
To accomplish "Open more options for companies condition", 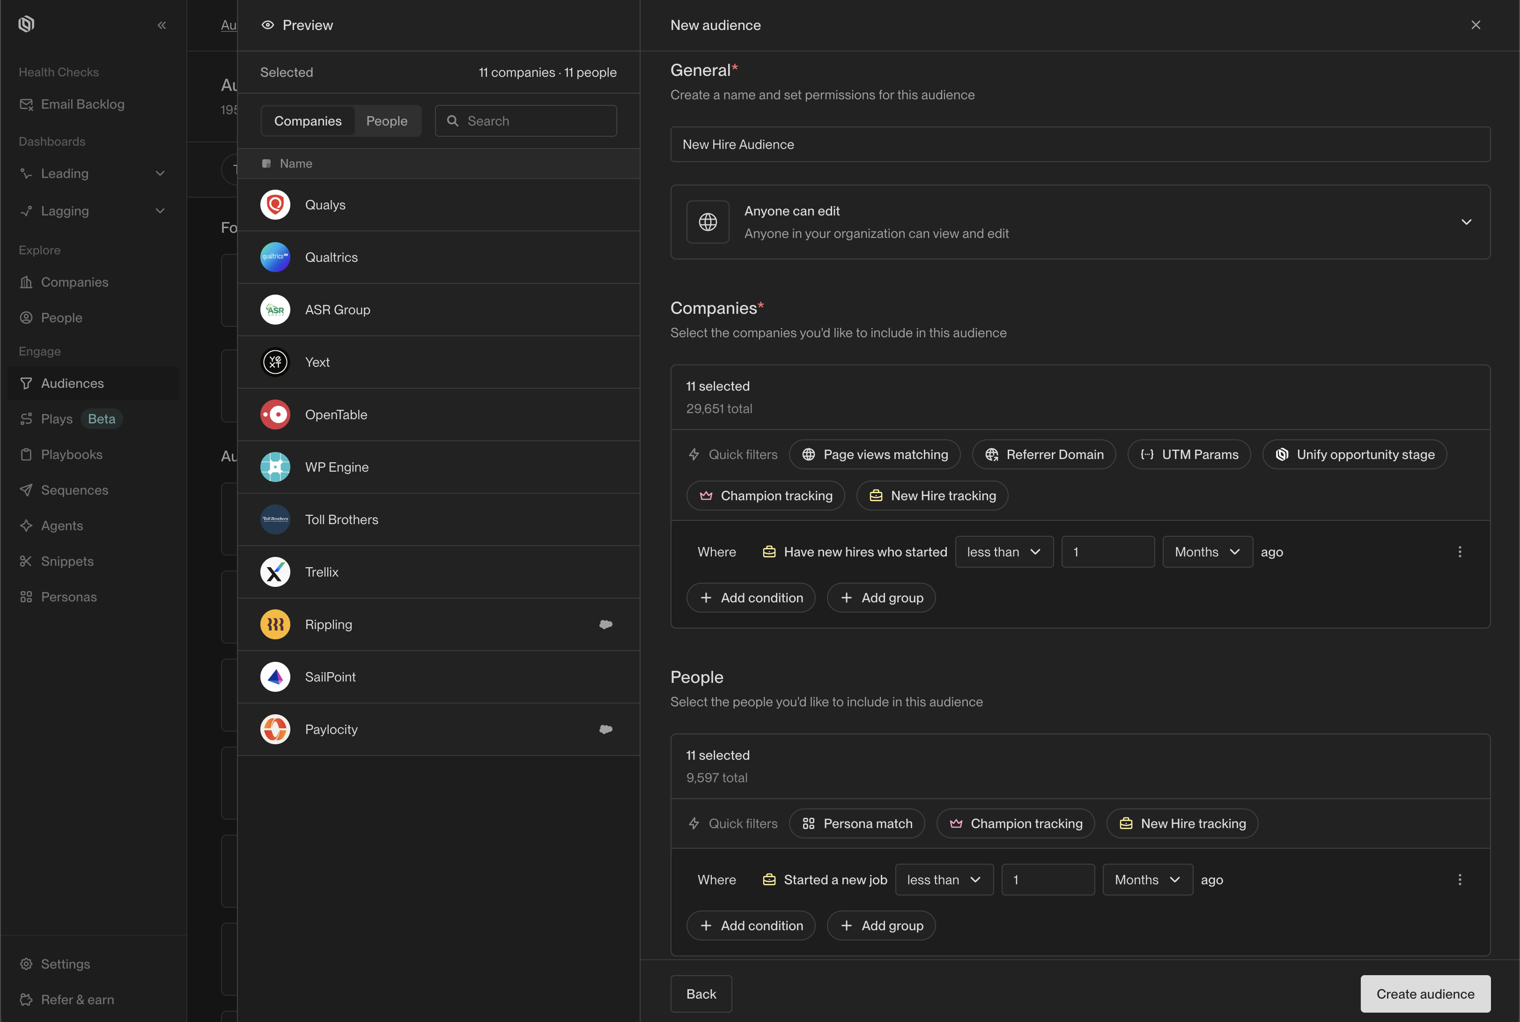I will coord(1460,552).
